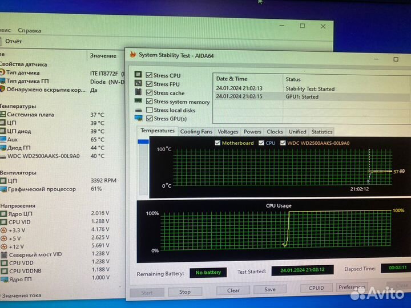Close the main AIDA64 window in the background
The width and height of the screenshot is (411, 308).
point(323,26)
